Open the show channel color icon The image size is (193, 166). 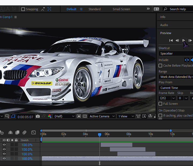(x=50, y=116)
